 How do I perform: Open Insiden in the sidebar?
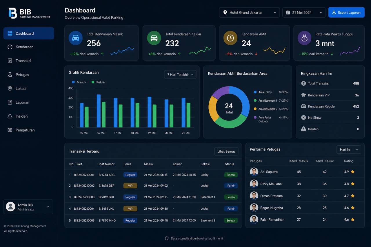(x=29, y=116)
